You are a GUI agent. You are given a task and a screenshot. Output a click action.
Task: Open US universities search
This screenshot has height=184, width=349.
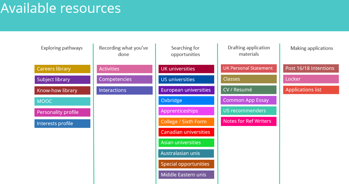coord(186,79)
